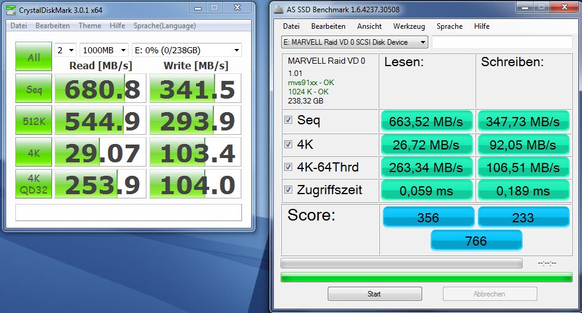
Task: Click the AS SSD Benchmark title bar icon
Action: point(278,9)
